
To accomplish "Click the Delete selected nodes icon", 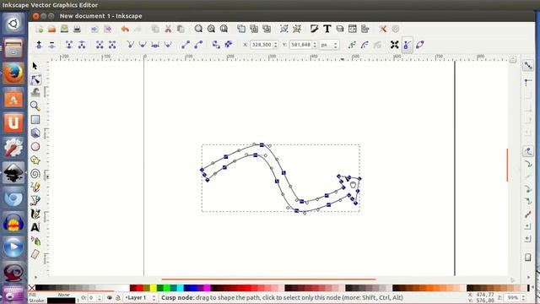I will coord(51,45).
